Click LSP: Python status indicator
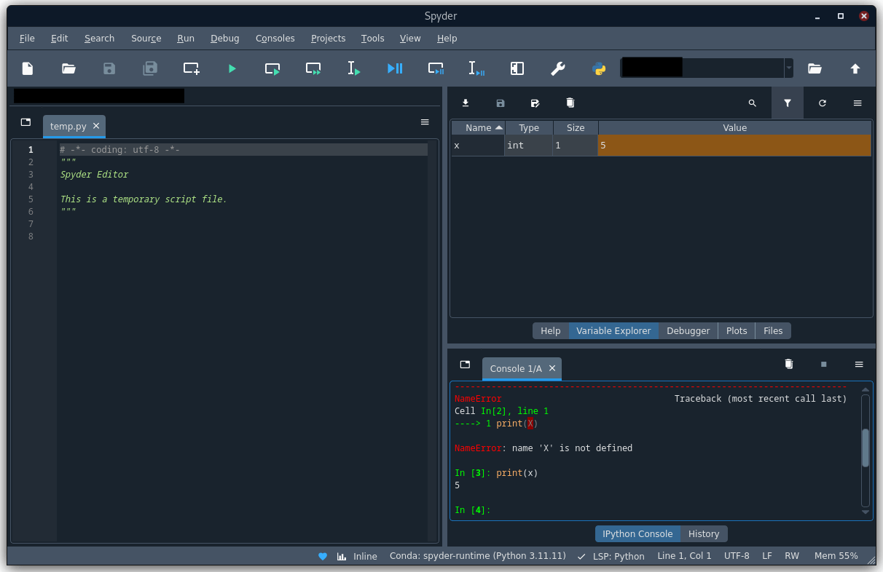This screenshot has width=883, height=572. pos(611,556)
